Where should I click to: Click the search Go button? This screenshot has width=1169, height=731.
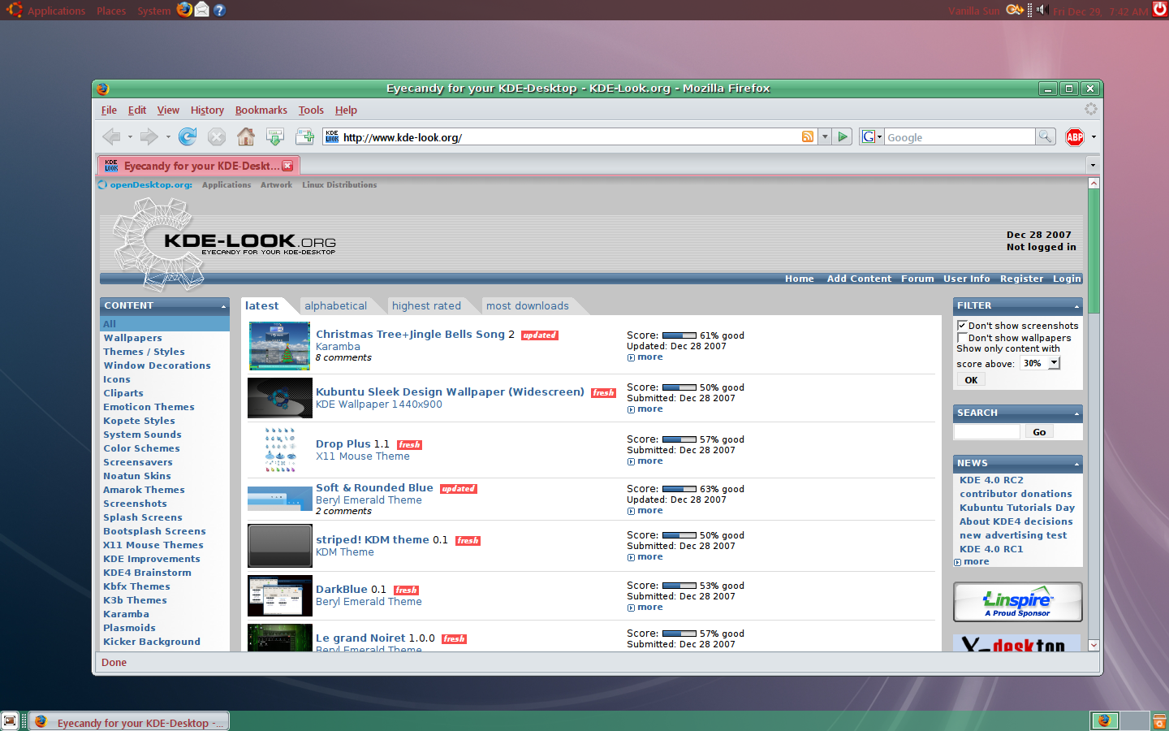point(1039,432)
